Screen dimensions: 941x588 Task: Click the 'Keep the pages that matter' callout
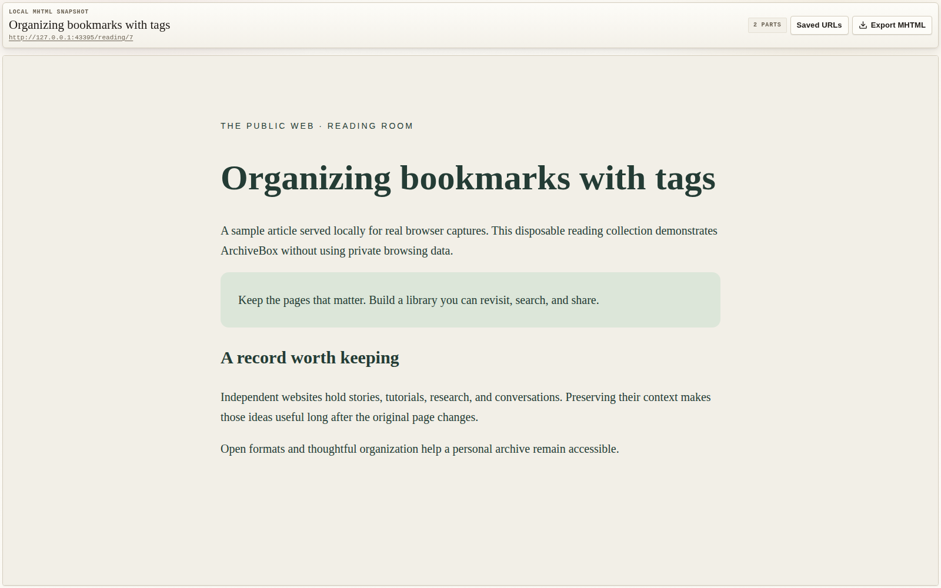470,300
